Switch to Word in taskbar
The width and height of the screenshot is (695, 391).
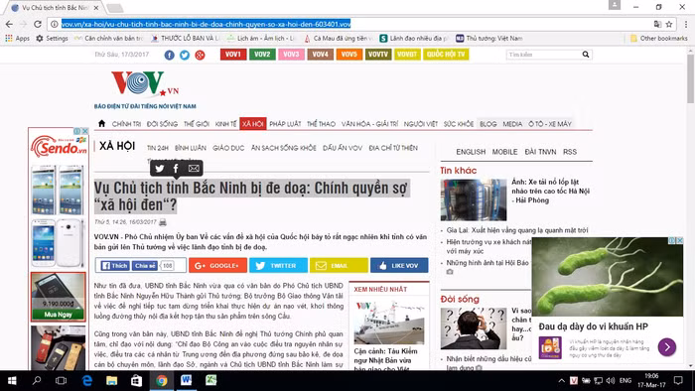coord(186,380)
